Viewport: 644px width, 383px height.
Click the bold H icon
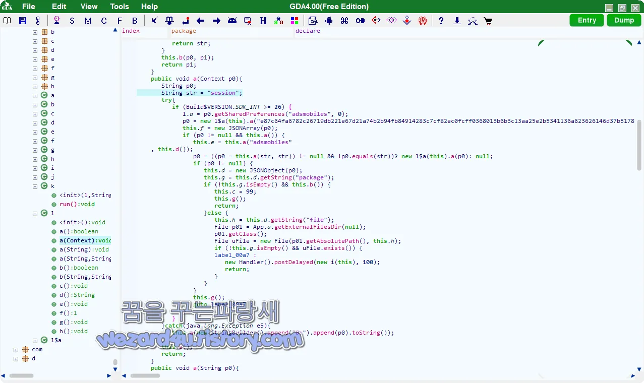(x=263, y=21)
